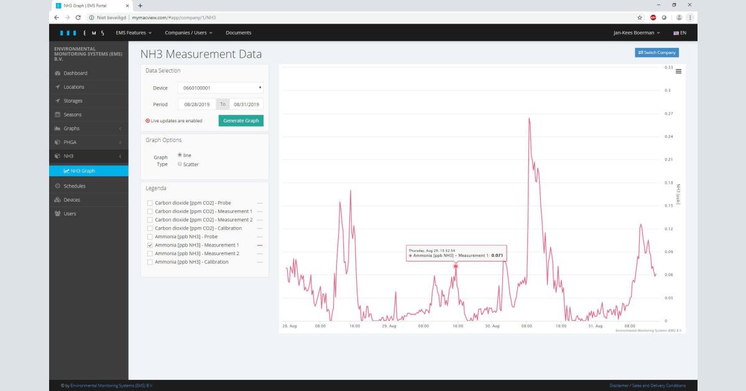Click the Seasons calendar icon
The width and height of the screenshot is (746, 391).
click(57, 115)
